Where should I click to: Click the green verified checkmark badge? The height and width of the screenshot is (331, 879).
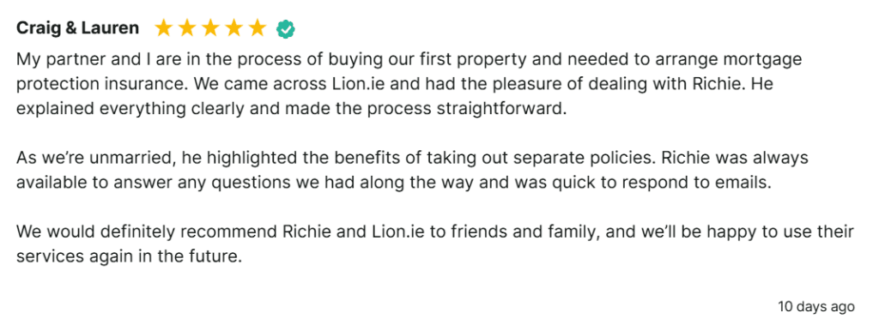286,28
